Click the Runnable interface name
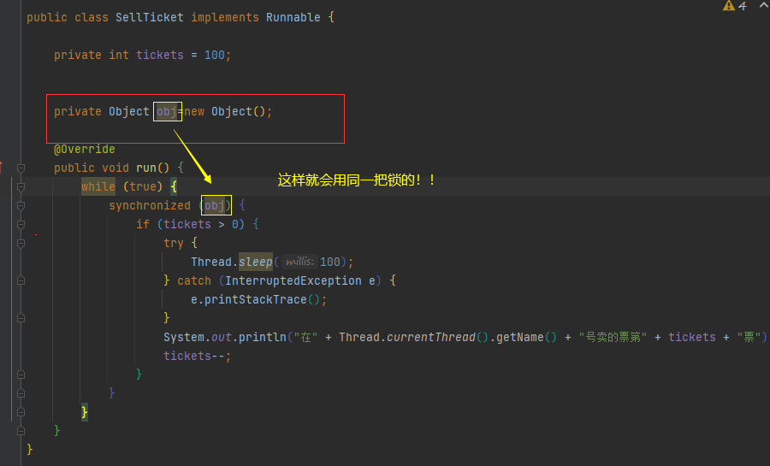Screen dimensions: 770x466 pyautogui.click(x=293, y=18)
